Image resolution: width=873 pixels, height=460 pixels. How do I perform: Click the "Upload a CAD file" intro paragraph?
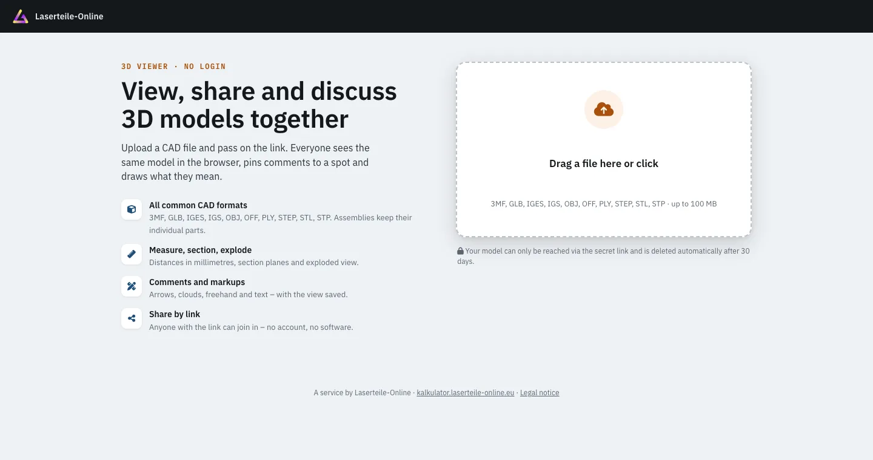click(x=246, y=162)
